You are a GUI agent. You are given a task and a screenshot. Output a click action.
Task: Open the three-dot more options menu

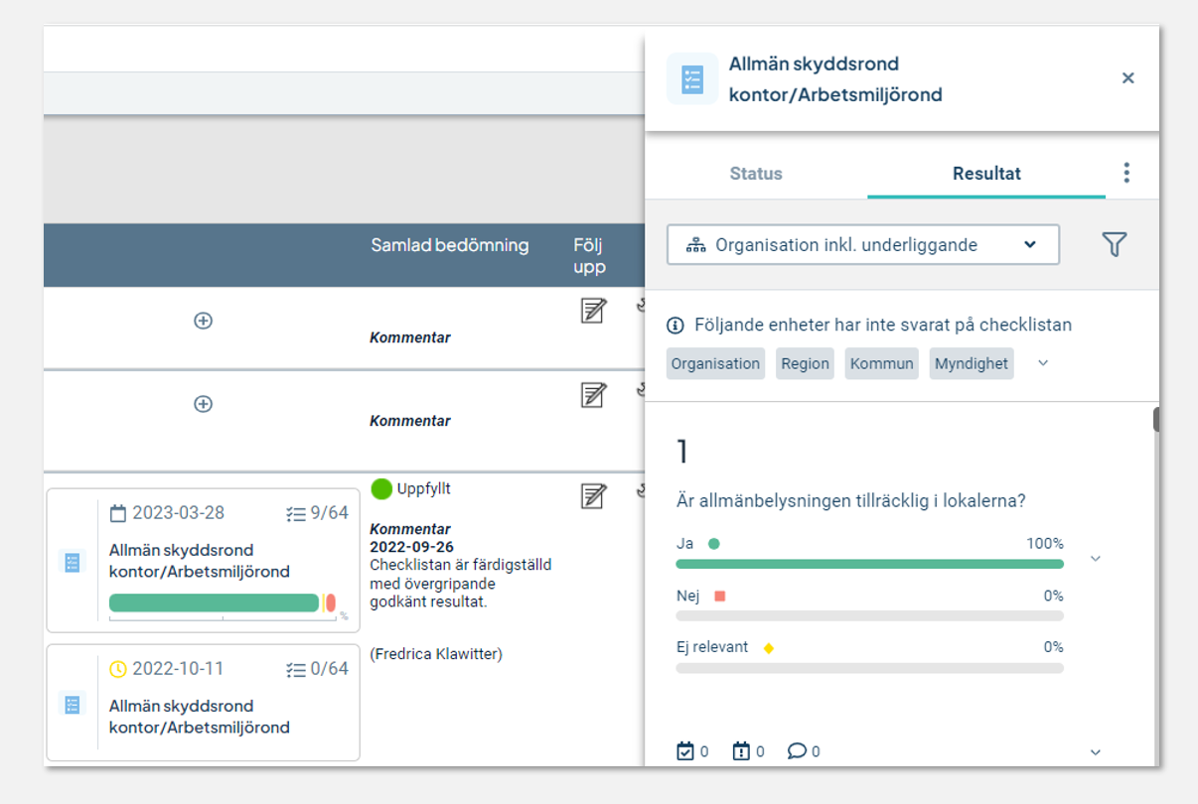pos(1126,173)
